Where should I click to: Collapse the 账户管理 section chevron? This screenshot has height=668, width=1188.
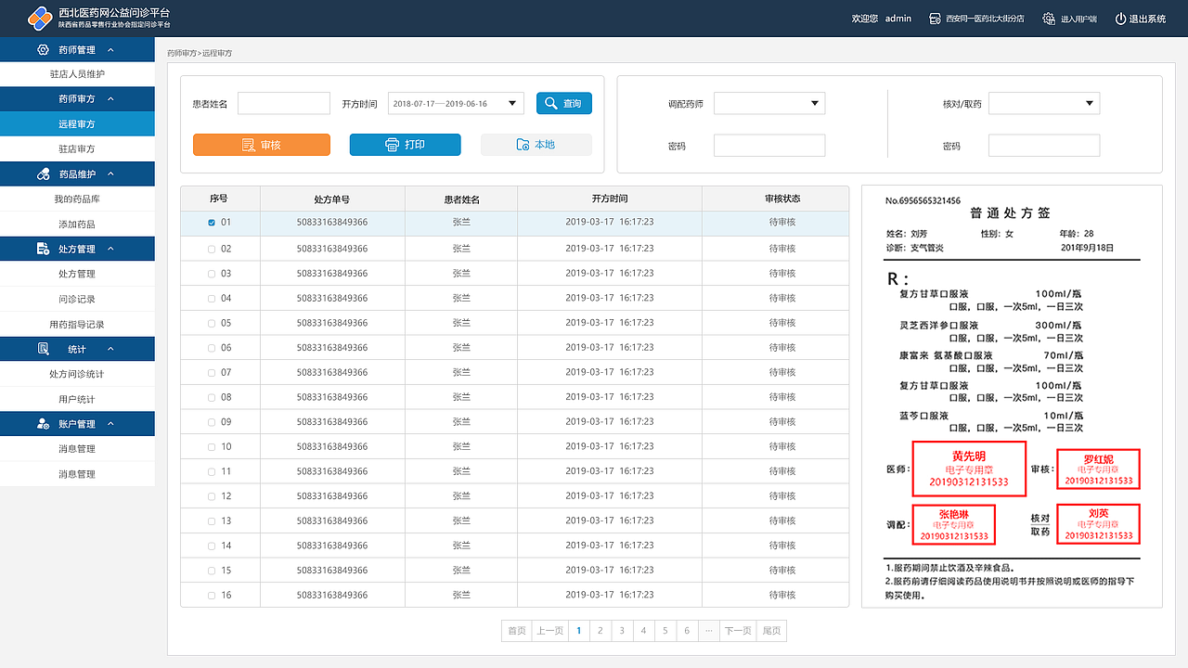(x=110, y=424)
